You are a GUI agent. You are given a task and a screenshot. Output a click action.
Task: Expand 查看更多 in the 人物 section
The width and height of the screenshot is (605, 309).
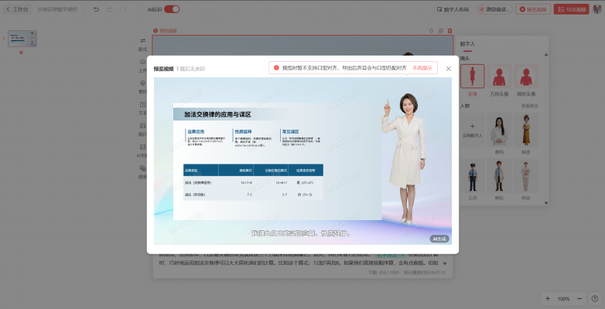click(530, 105)
